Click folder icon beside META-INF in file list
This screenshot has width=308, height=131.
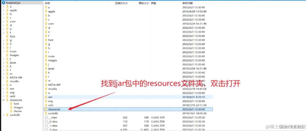(46, 85)
